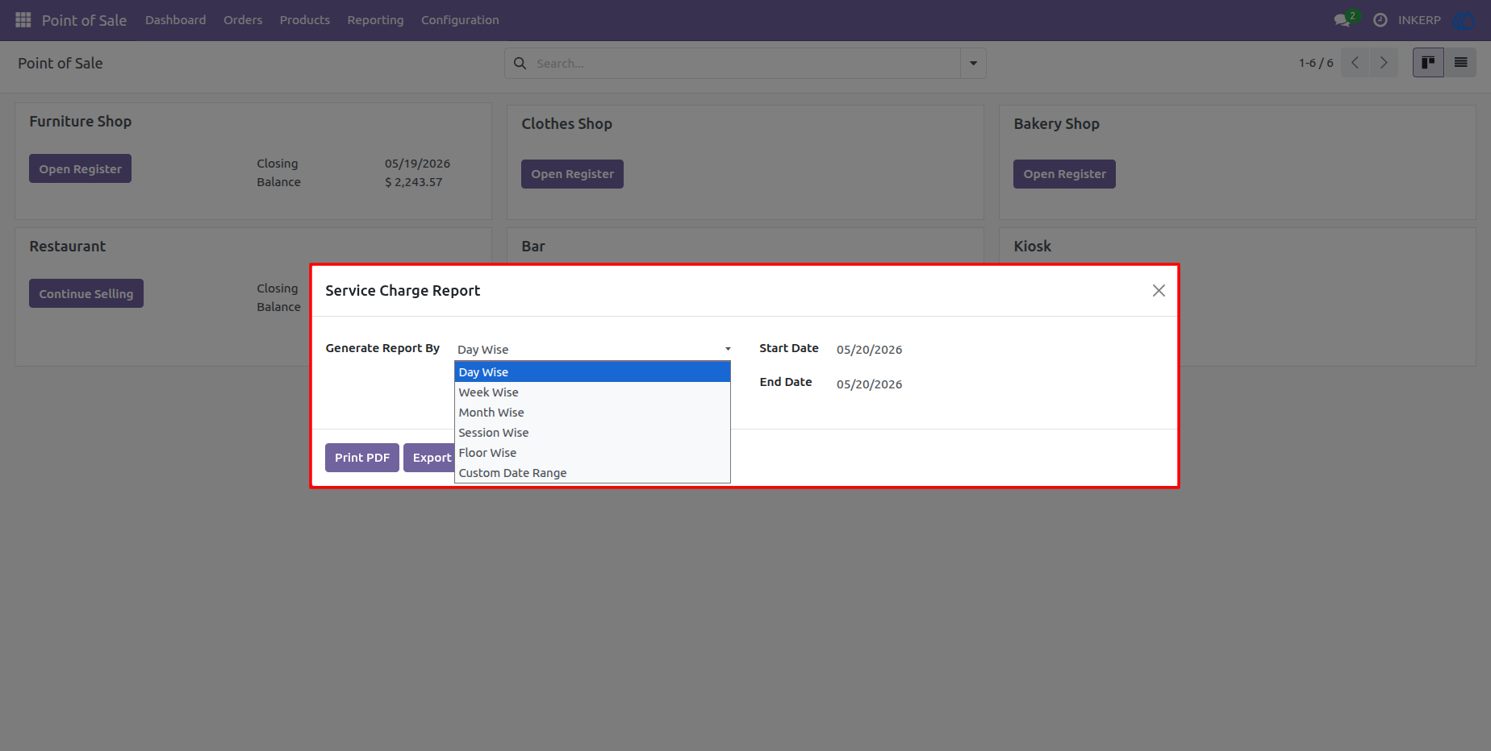Screen dimensions: 1491x751
Task: Choose Session Wise option
Action: coord(592,433)
